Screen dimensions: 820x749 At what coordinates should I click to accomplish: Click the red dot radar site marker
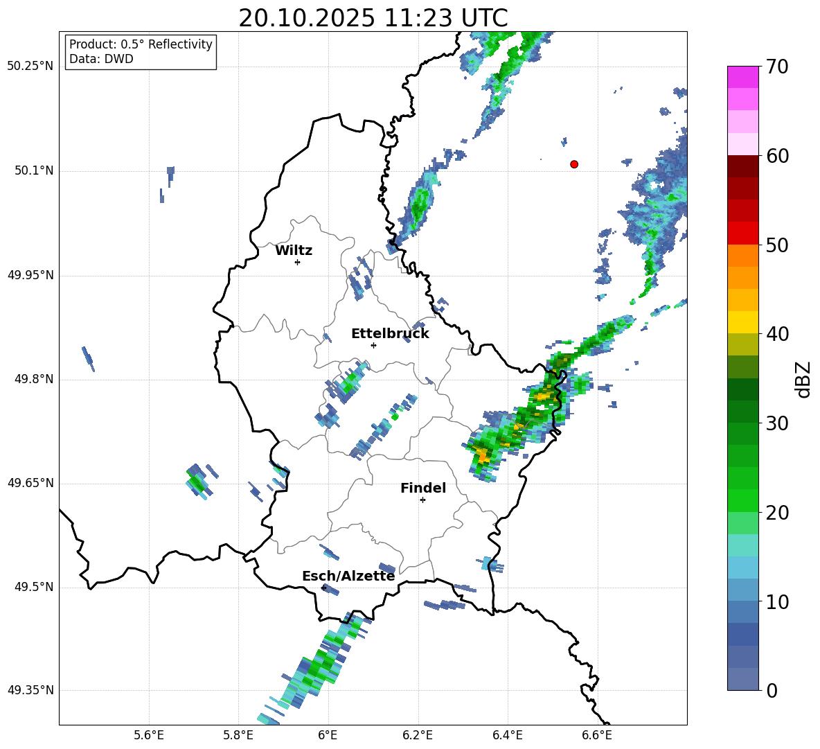[x=574, y=164]
